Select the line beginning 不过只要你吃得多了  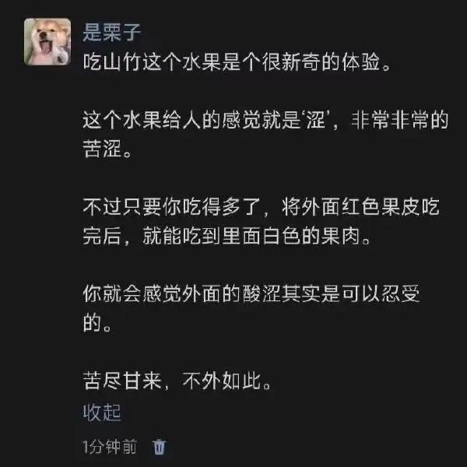pyautogui.click(x=261, y=207)
